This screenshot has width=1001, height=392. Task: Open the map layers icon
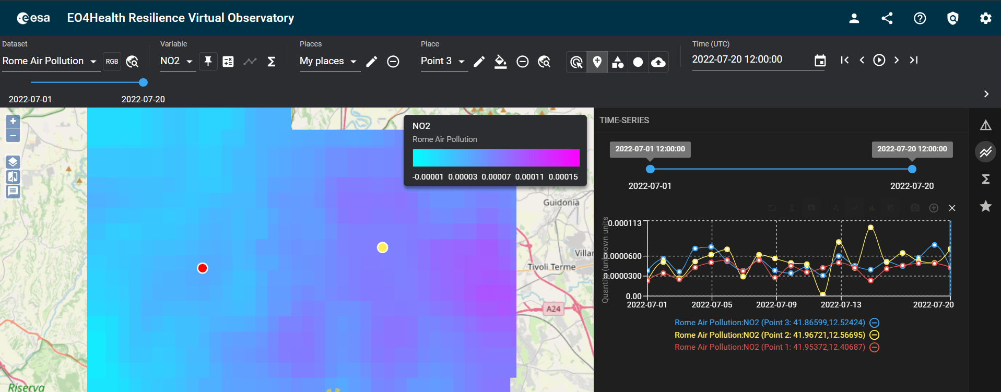tap(13, 162)
